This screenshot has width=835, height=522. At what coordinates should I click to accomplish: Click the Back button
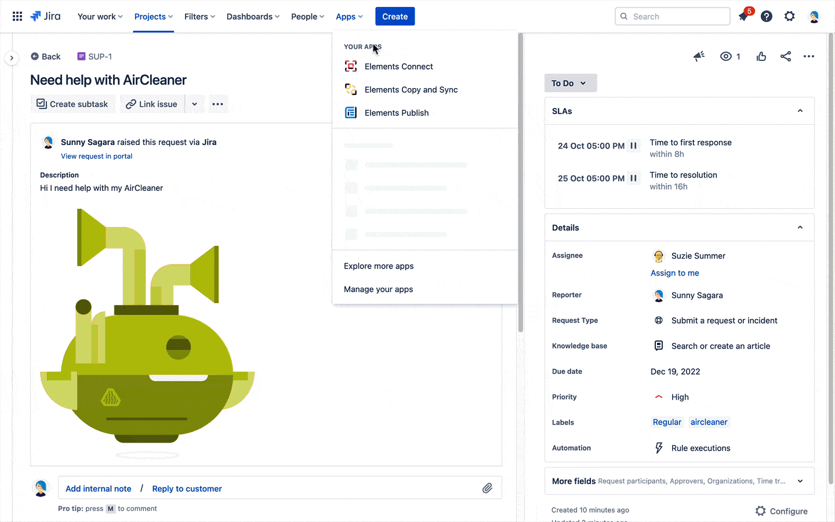[45, 56]
